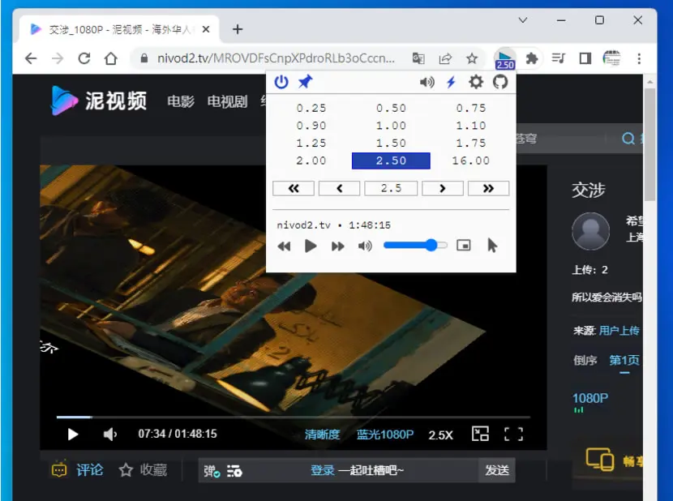This screenshot has height=501, width=673.
Task: Open the 电影 navigation tab
Action: point(181,101)
